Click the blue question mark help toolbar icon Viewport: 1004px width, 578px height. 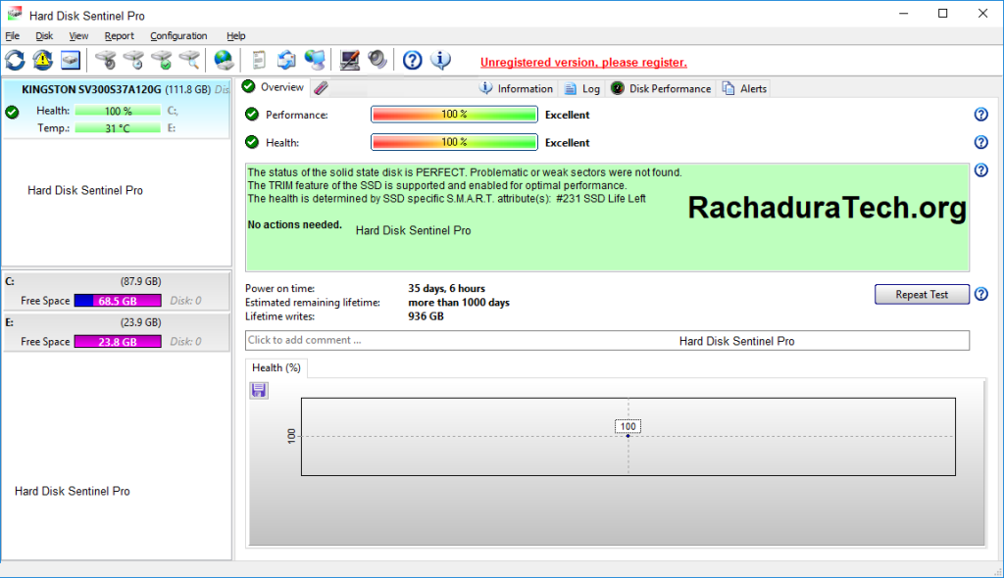(413, 61)
